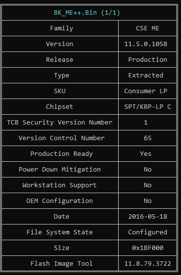Click the Family row label
This screenshot has width=181, height=275.
coord(62,28)
